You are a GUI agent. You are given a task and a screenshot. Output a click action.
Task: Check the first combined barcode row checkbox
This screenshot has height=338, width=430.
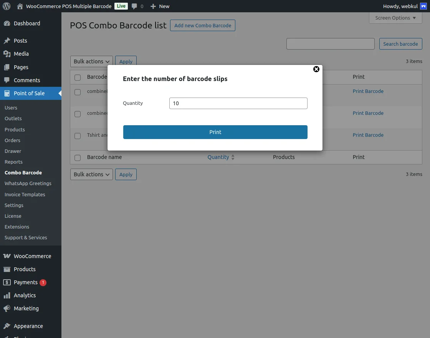tap(77, 92)
